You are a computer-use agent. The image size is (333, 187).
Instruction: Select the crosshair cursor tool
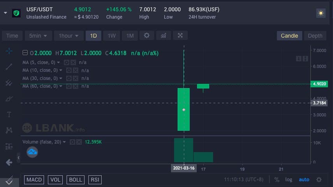(x=9, y=51)
